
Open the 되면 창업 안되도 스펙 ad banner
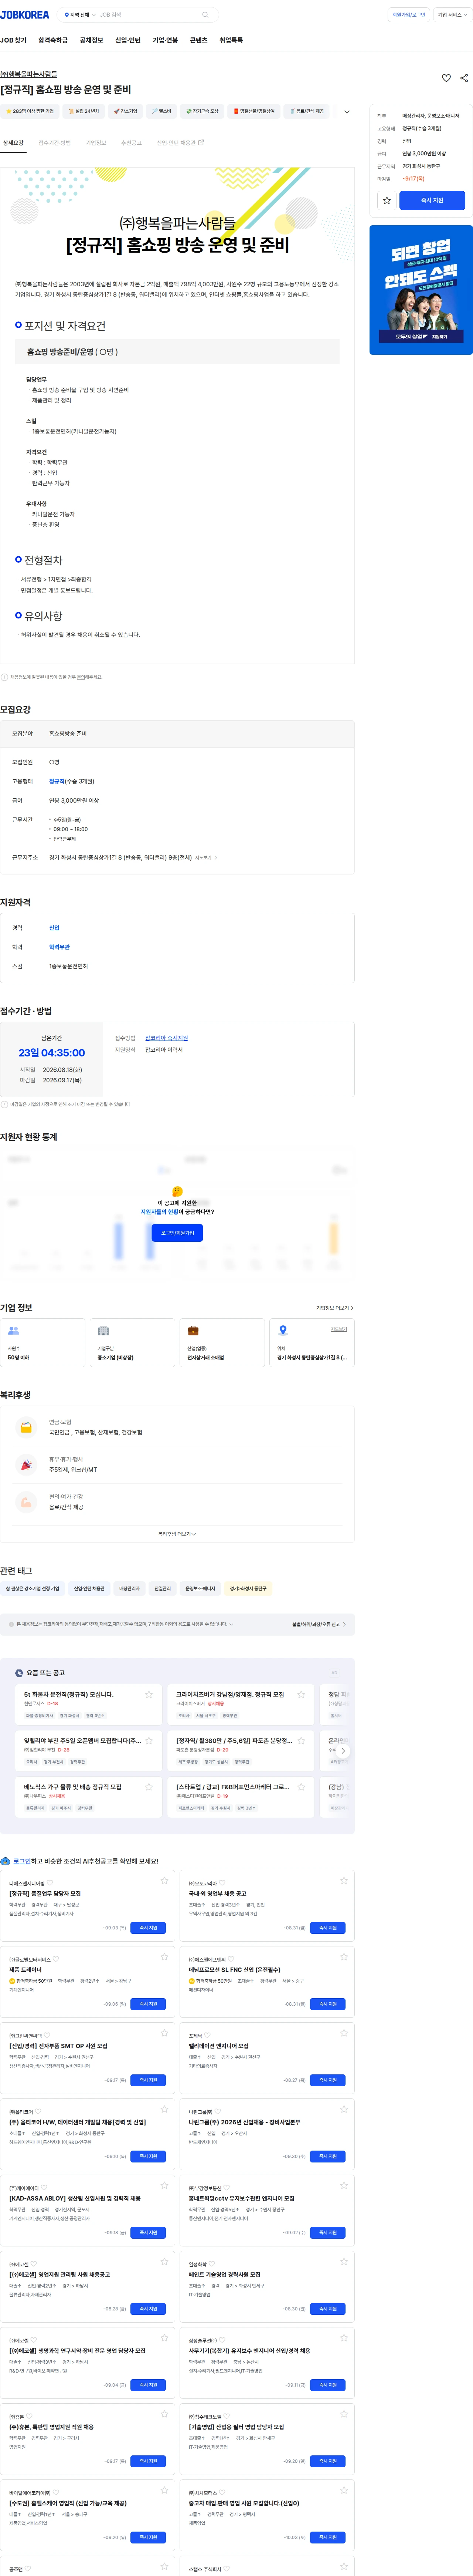point(421,290)
